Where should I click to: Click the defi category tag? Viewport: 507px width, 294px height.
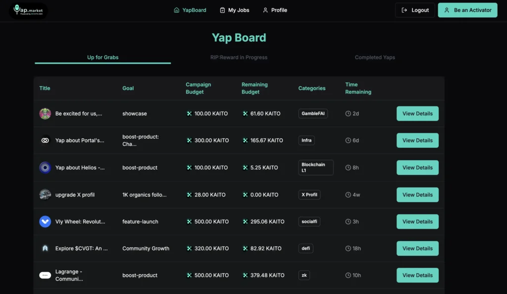point(305,248)
